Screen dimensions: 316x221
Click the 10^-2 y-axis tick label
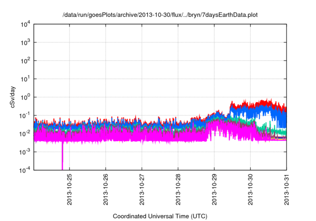(25, 134)
